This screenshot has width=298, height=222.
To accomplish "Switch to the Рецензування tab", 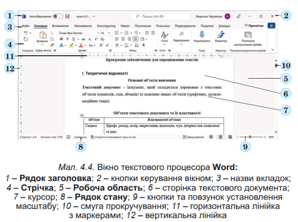I will pyautogui.click(x=185, y=26).
